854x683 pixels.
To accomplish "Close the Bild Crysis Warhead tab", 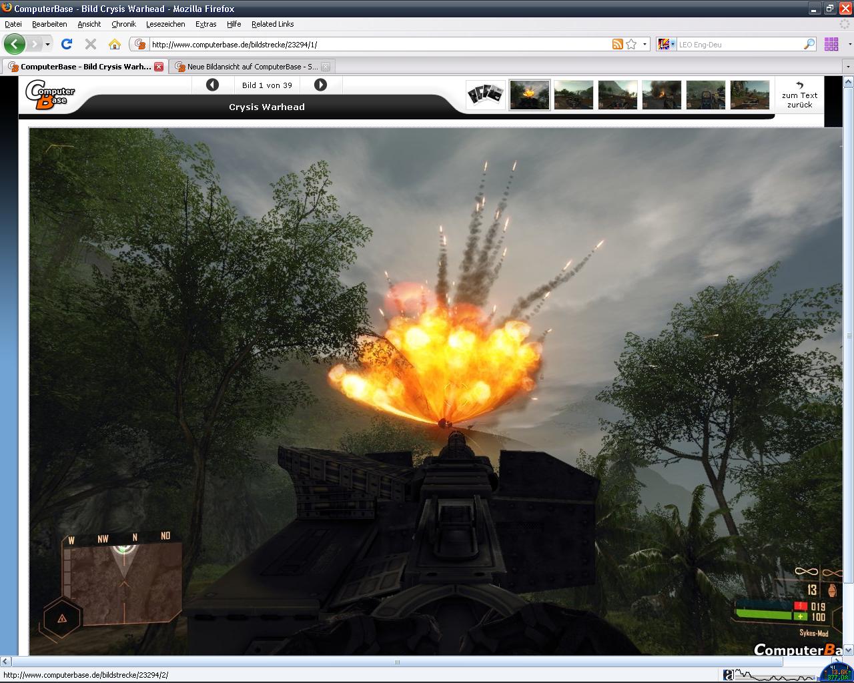I will pos(159,67).
